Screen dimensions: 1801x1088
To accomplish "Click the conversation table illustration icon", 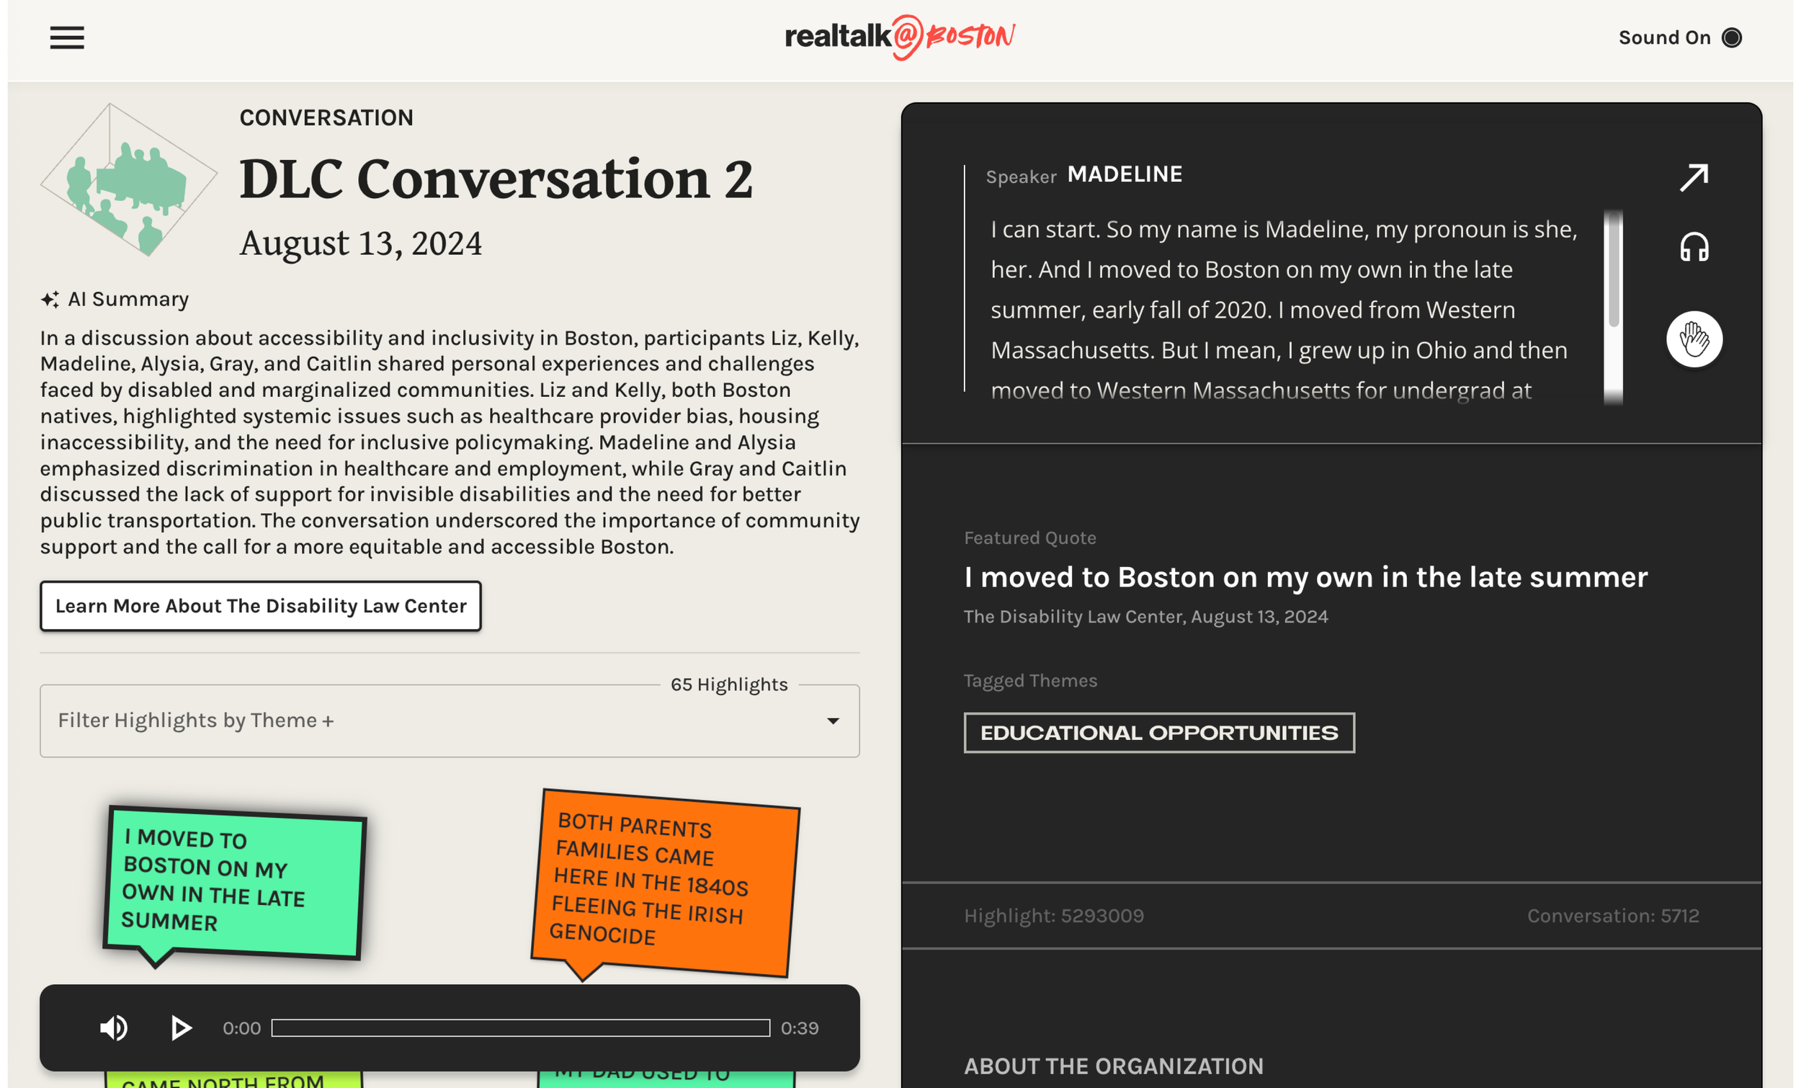I will [x=129, y=180].
